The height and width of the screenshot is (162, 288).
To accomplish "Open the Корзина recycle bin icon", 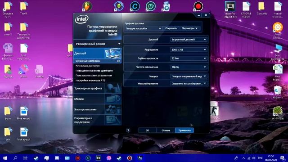I will (278, 92).
